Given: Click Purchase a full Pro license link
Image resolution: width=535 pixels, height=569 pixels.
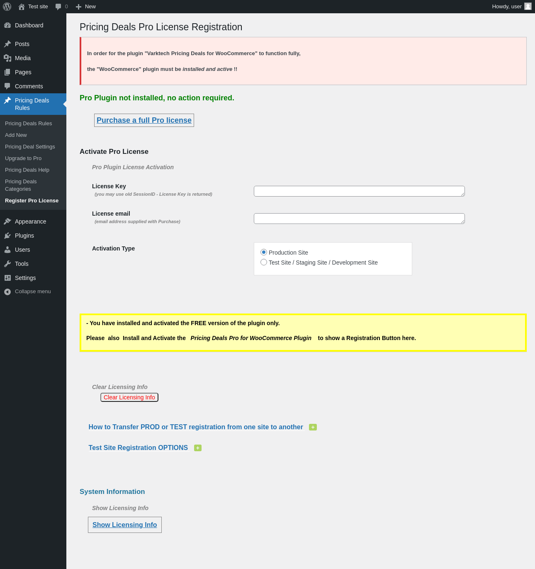Looking at the screenshot, I should click(144, 120).
